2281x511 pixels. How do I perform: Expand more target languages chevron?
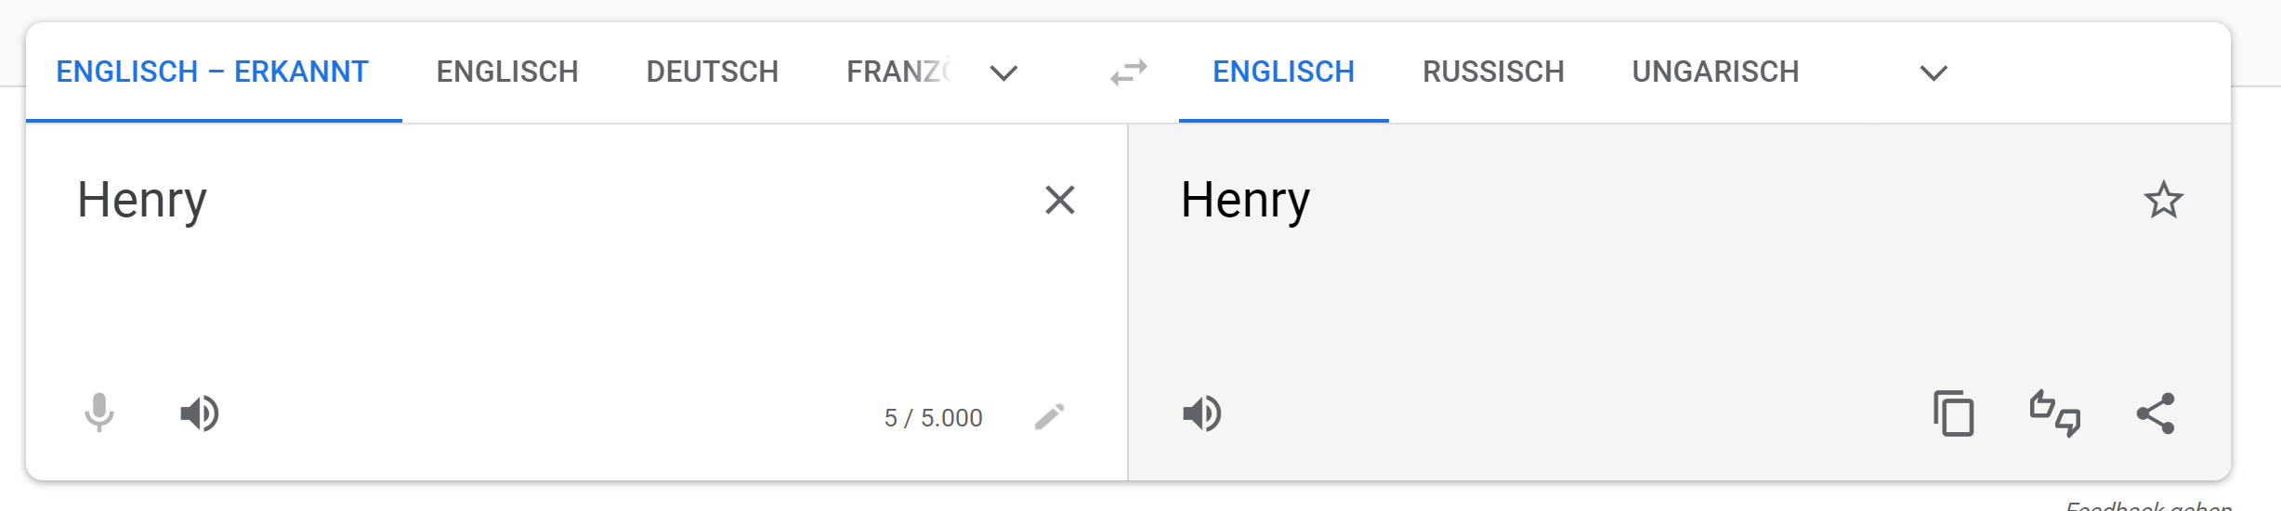(x=1934, y=72)
